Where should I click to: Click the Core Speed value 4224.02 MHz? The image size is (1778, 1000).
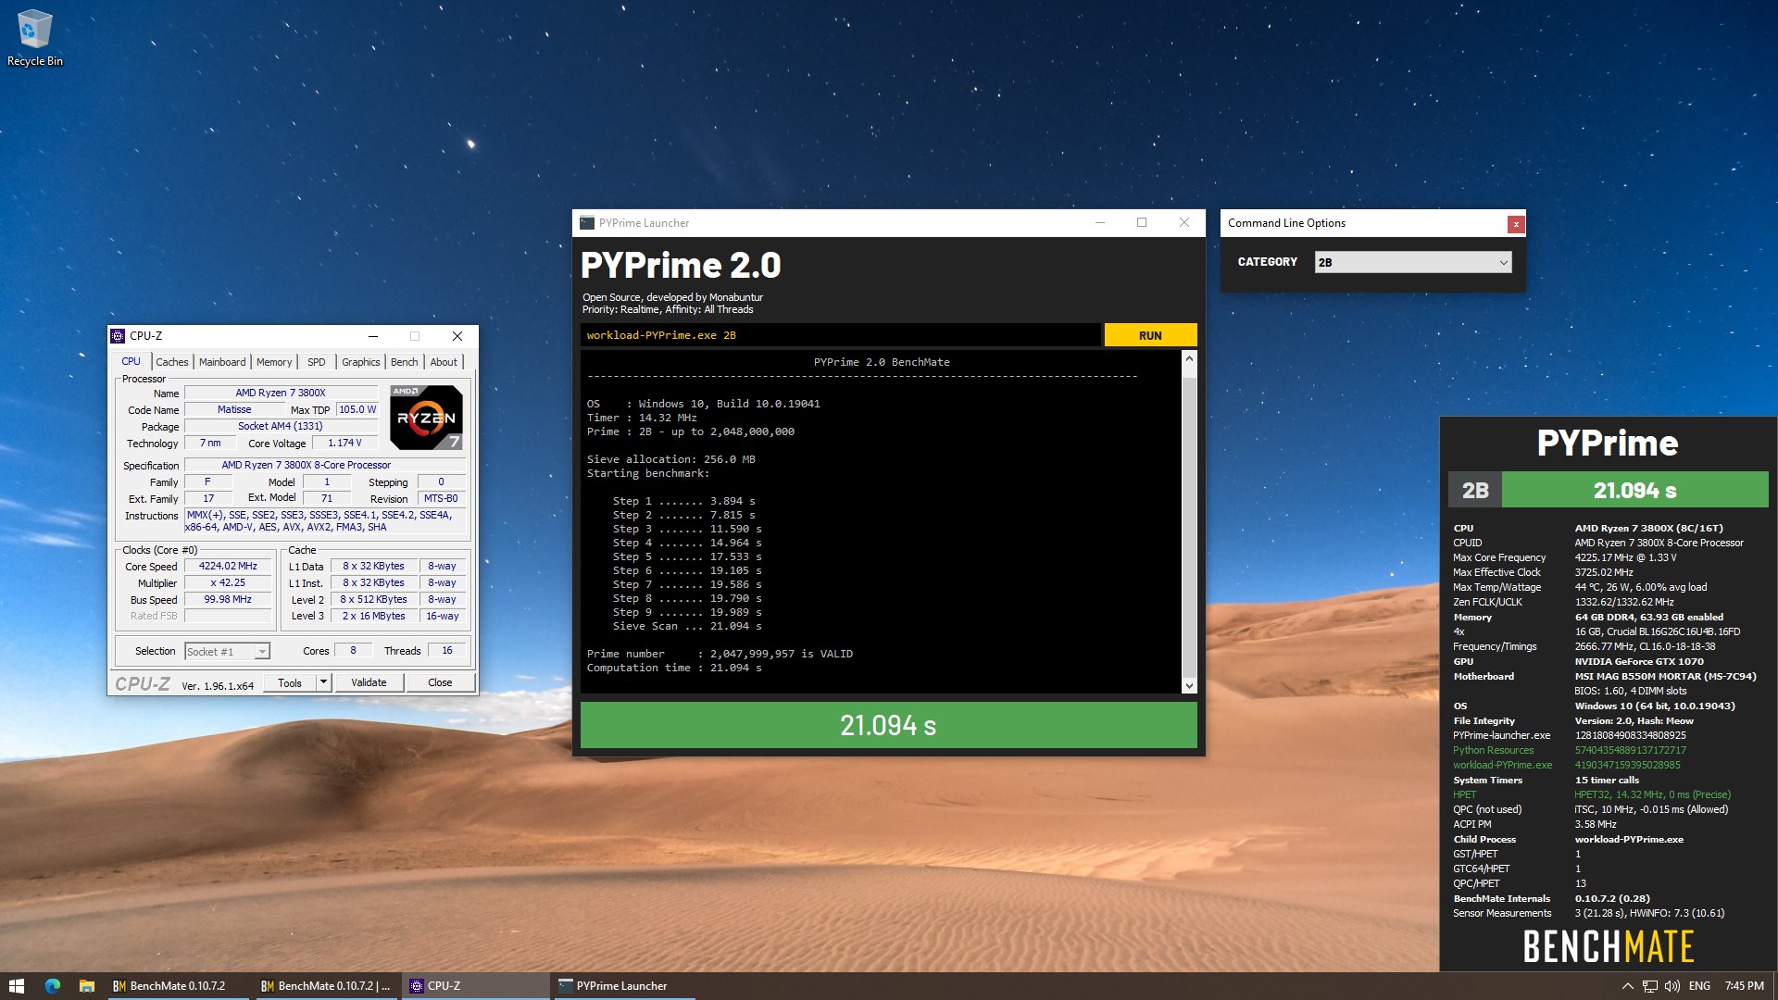(x=228, y=566)
